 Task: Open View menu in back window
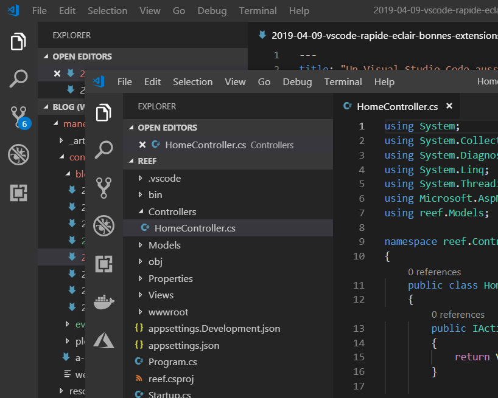click(x=150, y=10)
